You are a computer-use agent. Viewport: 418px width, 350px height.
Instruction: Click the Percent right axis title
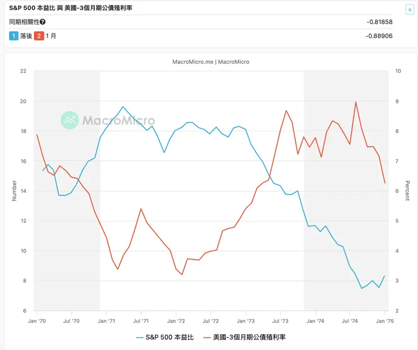407,190
